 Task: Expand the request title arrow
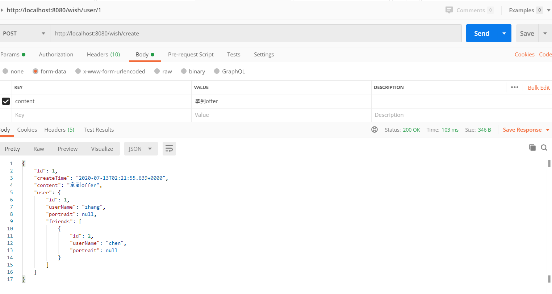point(2,10)
